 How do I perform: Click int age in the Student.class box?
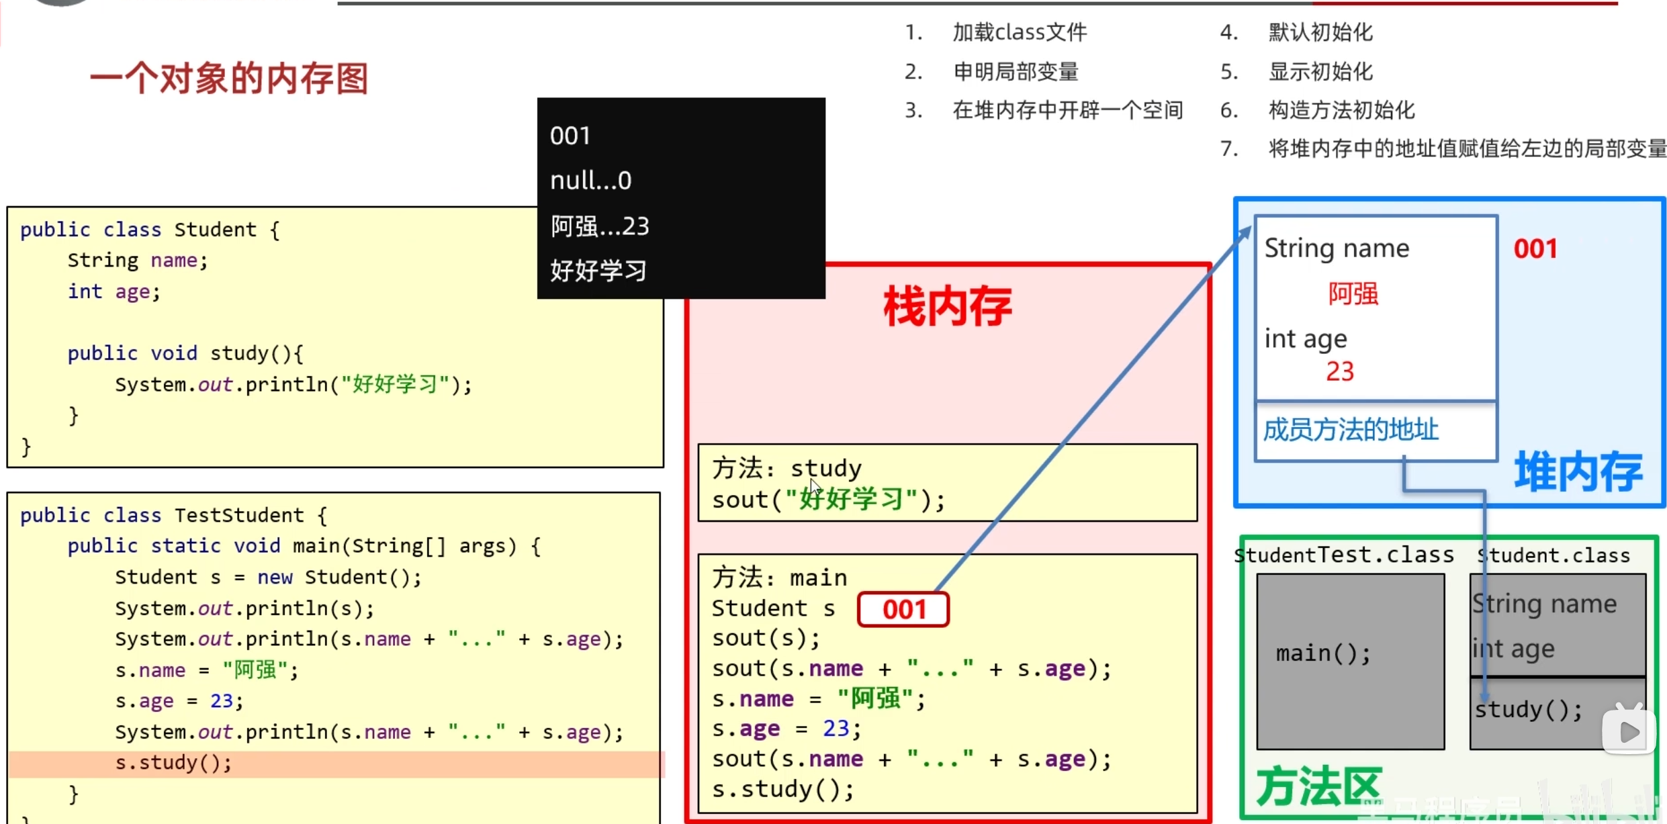[1513, 649]
